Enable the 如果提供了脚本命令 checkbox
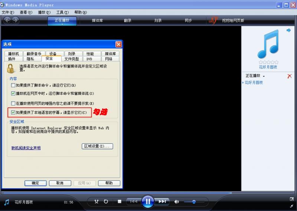 click(13, 85)
